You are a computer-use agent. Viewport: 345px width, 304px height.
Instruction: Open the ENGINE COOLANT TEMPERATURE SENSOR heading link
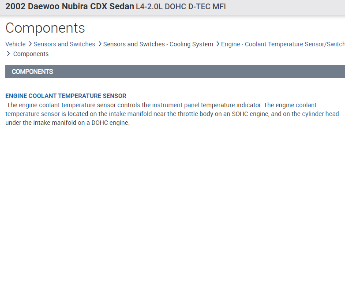coord(66,96)
